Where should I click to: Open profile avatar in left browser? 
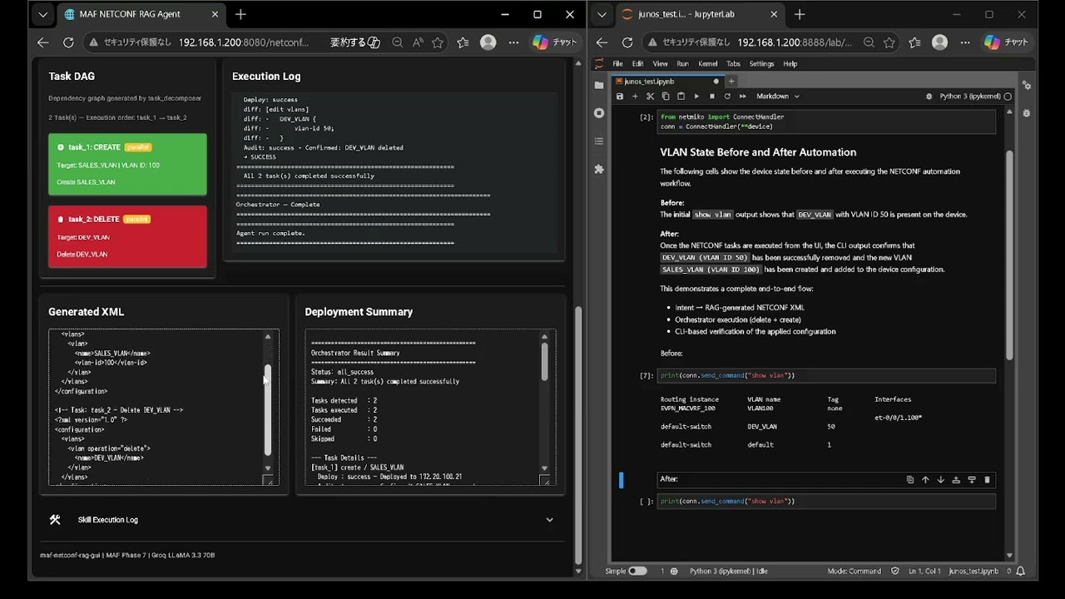click(x=488, y=42)
